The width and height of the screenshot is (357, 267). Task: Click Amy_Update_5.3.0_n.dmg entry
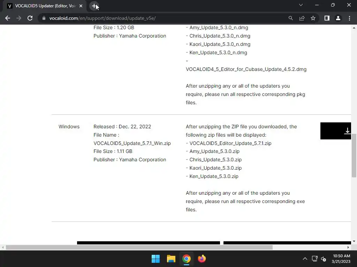[219, 27]
